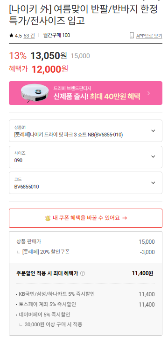This screenshot has width=168, height=338.
Task: Open the 드리미 브랜드판타지 promotion banner
Action: coord(85,93)
